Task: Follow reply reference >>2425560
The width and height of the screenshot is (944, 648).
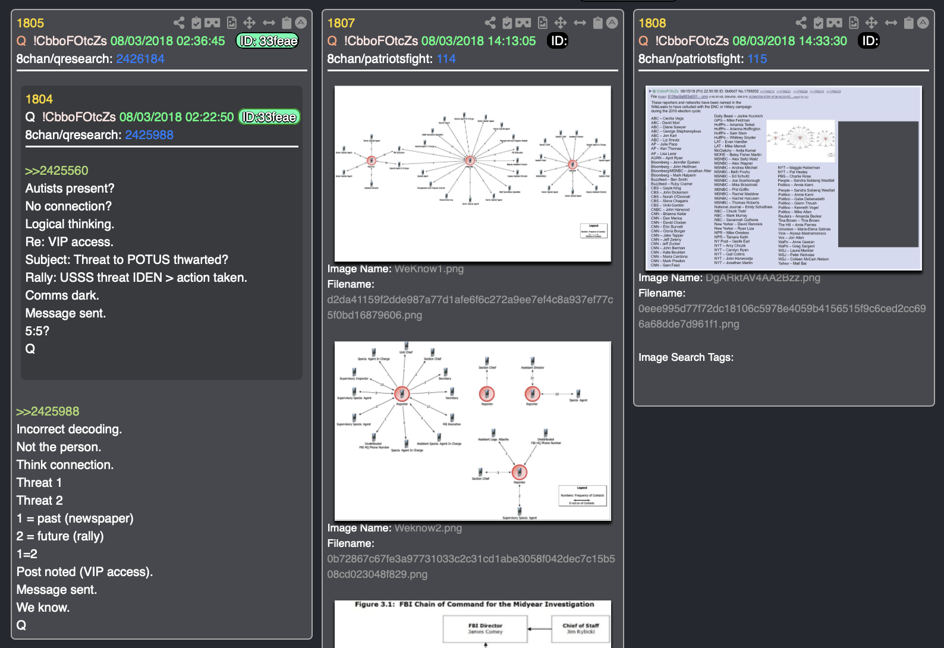Action: pos(56,171)
